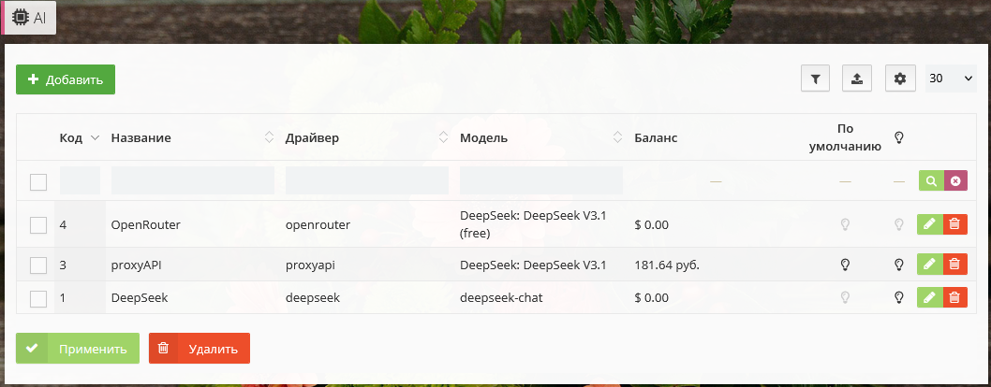Focus the Название filter input field
Screen dimensions: 991x387
[193, 180]
